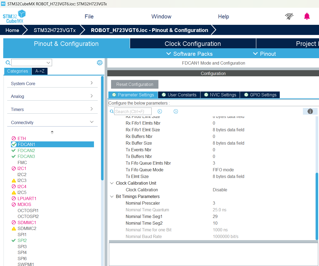Click the window title bar MX icon
The image size is (319, 266).
coord(3,4)
